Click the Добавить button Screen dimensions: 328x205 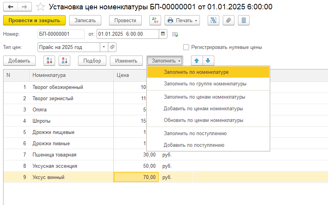point(19,61)
